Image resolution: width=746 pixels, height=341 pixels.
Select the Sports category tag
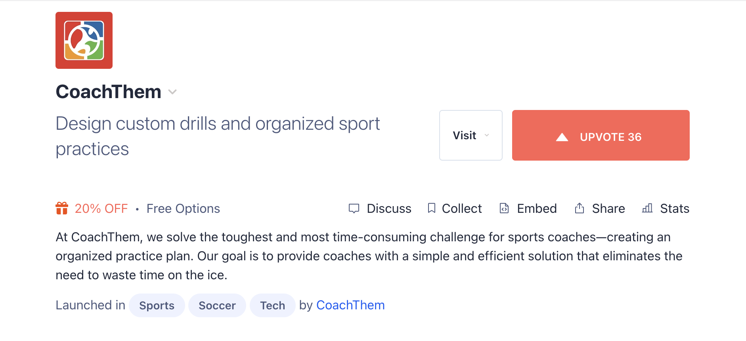[157, 305]
